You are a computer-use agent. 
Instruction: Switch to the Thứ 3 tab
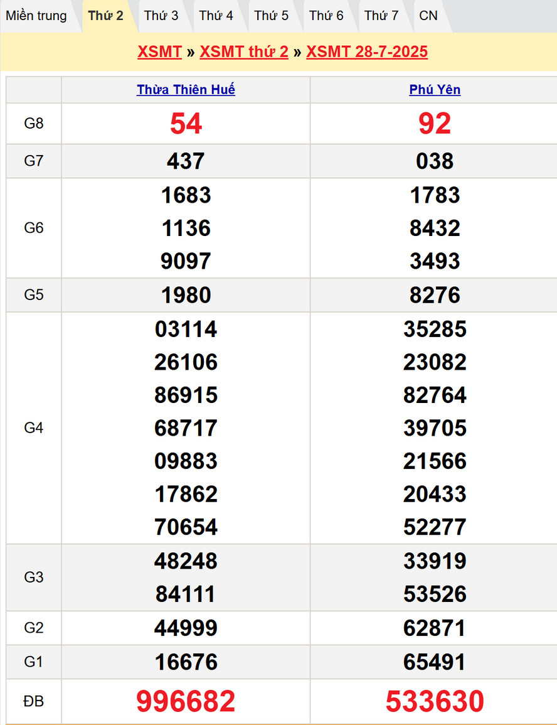click(161, 16)
